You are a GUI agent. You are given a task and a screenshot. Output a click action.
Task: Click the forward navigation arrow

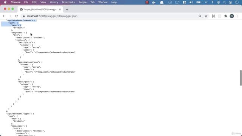(10, 16)
